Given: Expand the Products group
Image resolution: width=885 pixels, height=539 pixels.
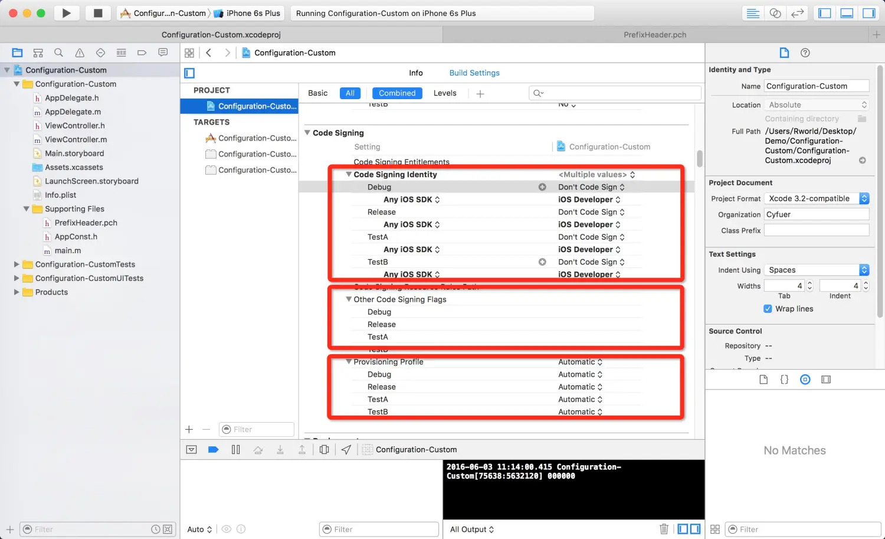Looking at the screenshot, I should tap(17, 292).
